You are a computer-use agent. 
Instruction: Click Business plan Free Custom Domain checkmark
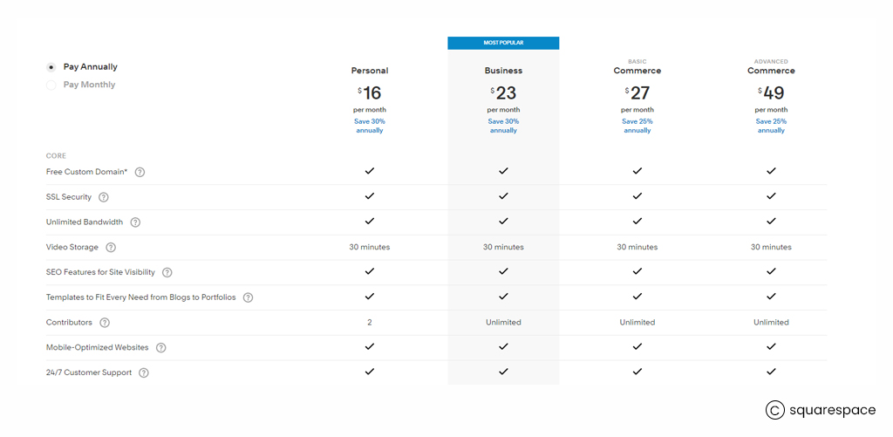(503, 170)
